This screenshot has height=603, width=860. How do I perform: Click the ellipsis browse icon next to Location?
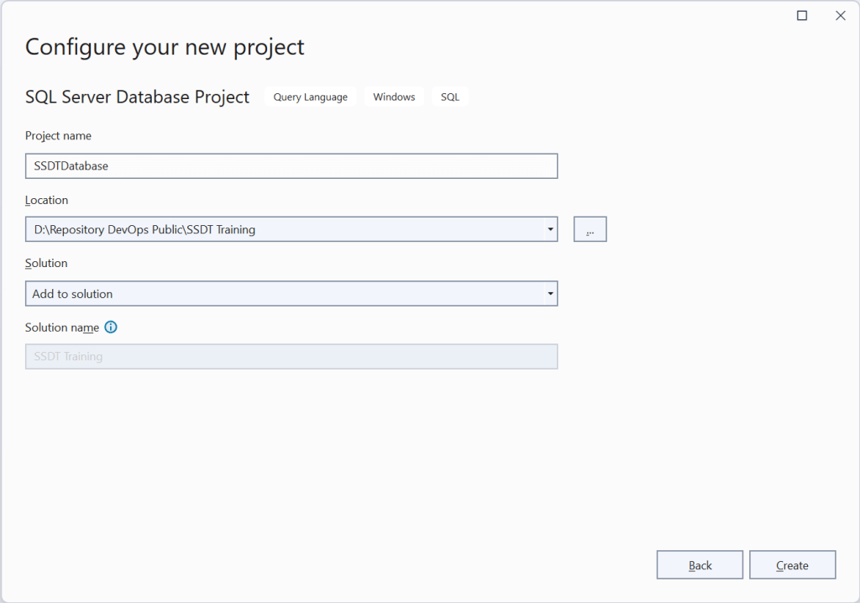click(x=590, y=228)
